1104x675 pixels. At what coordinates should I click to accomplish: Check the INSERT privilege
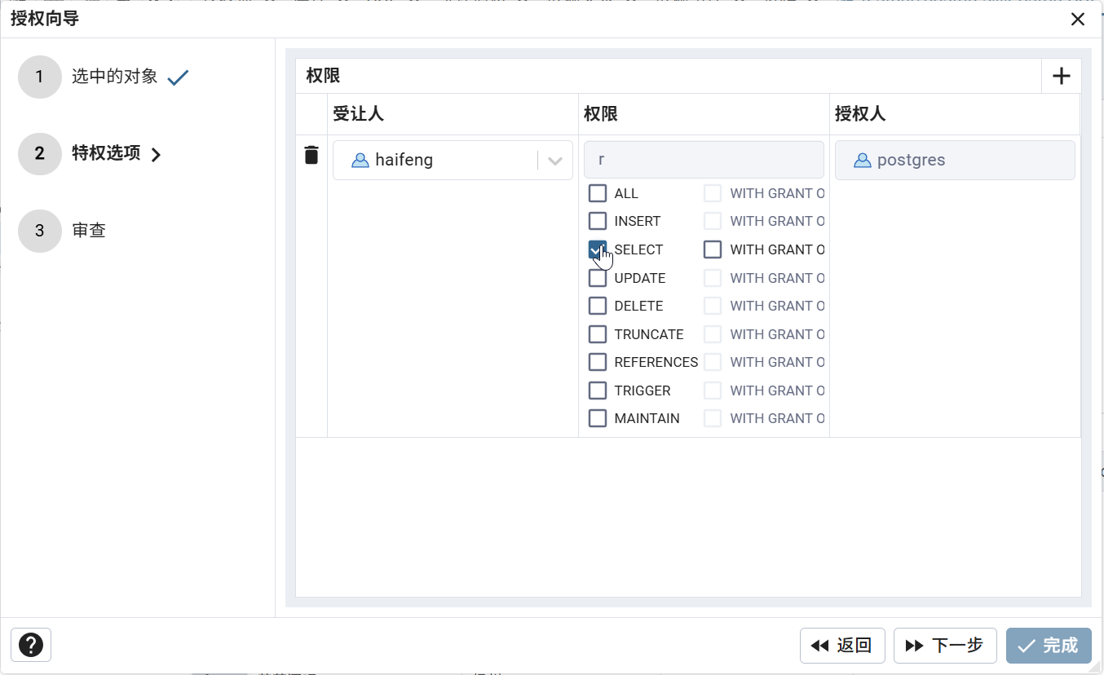tap(598, 221)
